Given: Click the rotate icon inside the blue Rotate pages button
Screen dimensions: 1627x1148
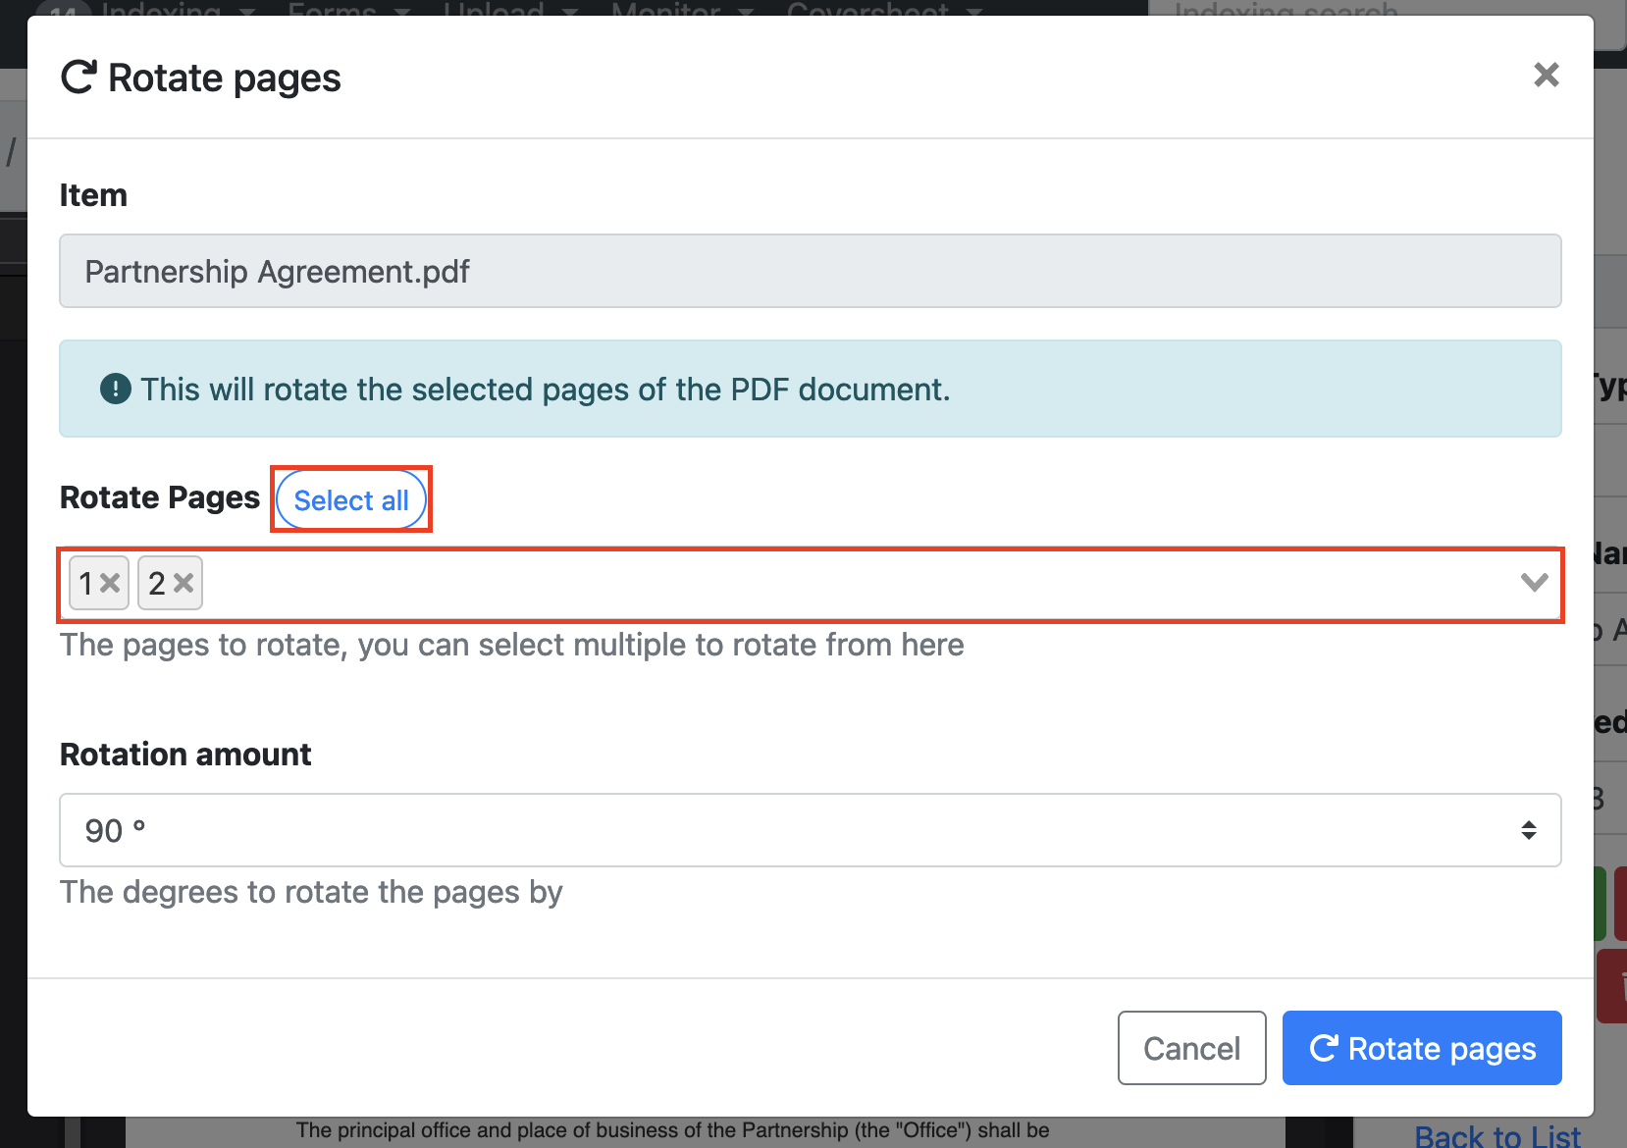Looking at the screenshot, I should [1324, 1048].
